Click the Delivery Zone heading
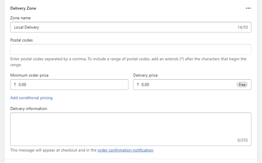The image size is (262, 163). 23,8
